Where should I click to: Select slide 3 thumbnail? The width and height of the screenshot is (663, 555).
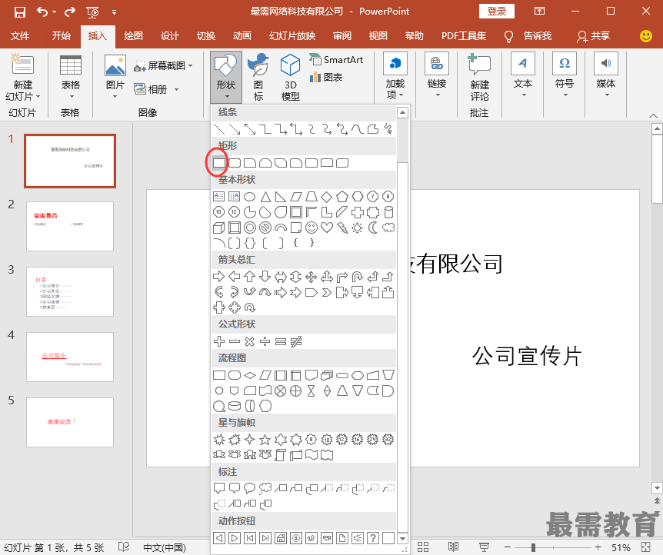70,291
